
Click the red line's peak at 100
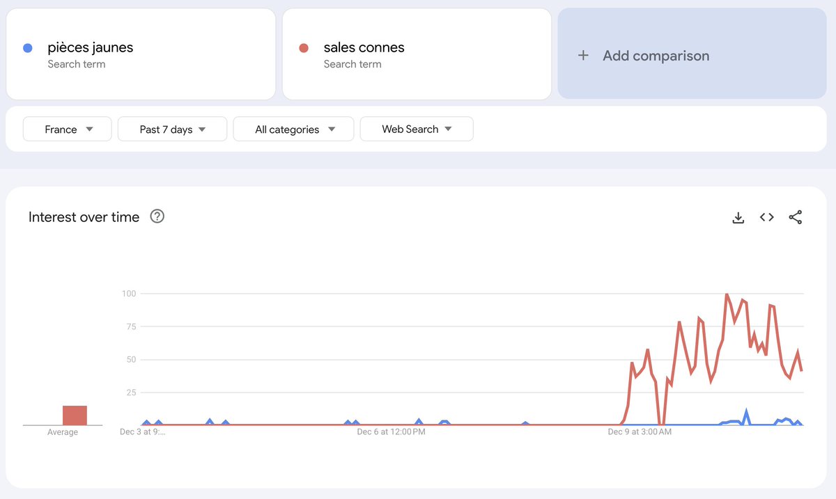point(727,294)
